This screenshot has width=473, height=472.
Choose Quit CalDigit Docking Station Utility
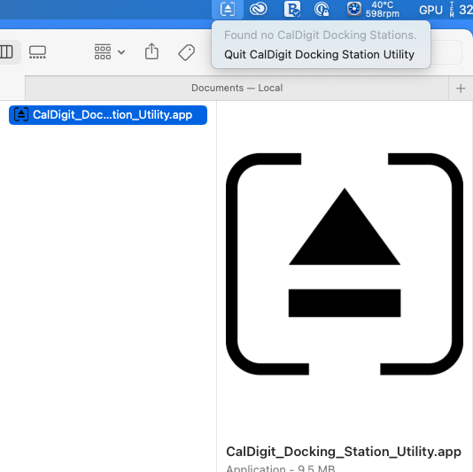coord(319,55)
